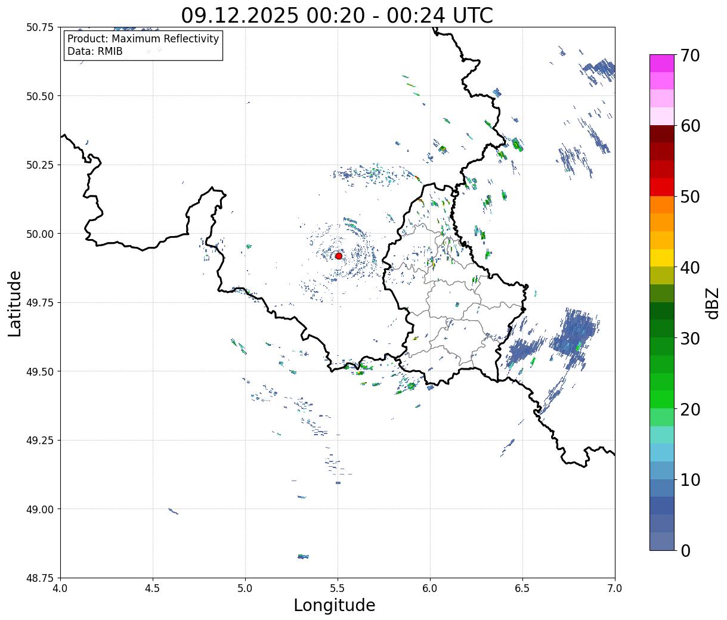Click the colorbar tick label 30

690,338
